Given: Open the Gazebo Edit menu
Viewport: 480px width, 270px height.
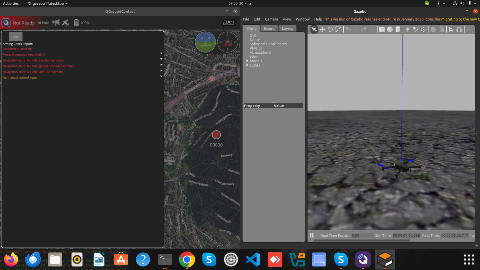Looking at the screenshot, I should point(257,19).
